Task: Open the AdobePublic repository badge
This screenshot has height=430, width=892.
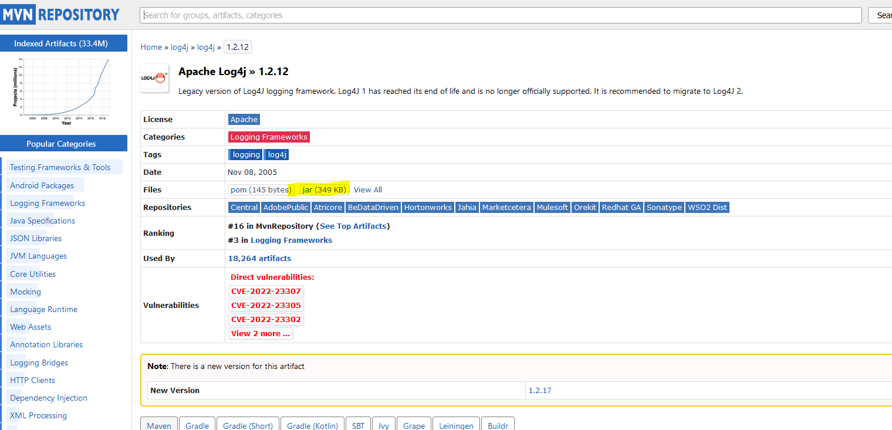Action: pyautogui.click(x=286, y=207)
